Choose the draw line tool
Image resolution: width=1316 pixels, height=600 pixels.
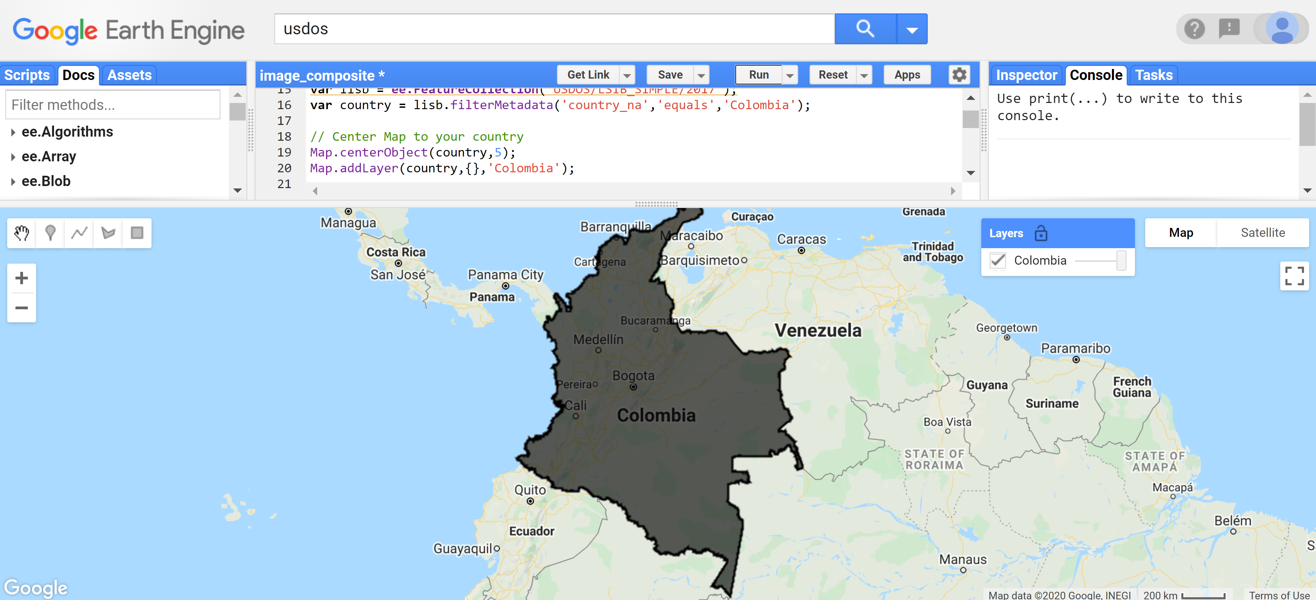(79, 233)
